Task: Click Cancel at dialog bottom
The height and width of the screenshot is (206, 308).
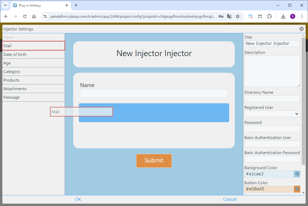Action: pos(230,199)
